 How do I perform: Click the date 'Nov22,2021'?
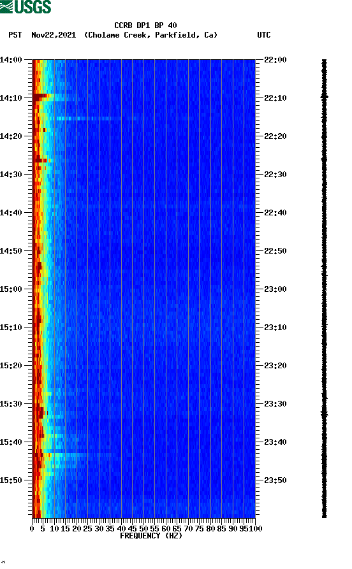click(54, 35)
